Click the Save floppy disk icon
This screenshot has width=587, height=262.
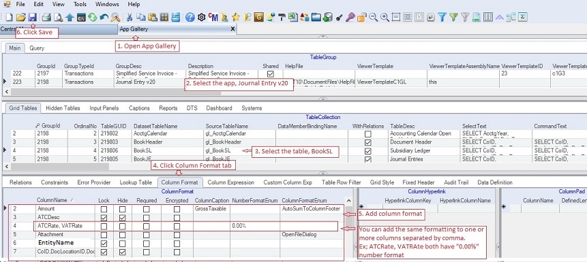pos(33,17)
